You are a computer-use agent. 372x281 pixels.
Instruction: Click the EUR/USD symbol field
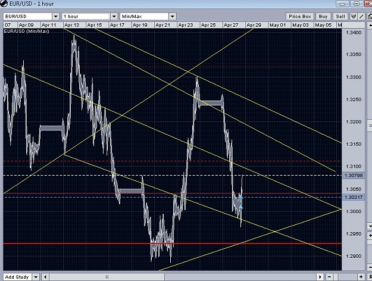[x=27, y=17]
